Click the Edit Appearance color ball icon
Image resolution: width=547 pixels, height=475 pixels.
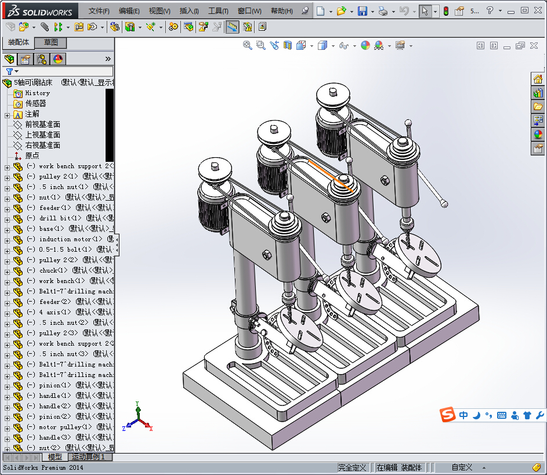[365, 45]
